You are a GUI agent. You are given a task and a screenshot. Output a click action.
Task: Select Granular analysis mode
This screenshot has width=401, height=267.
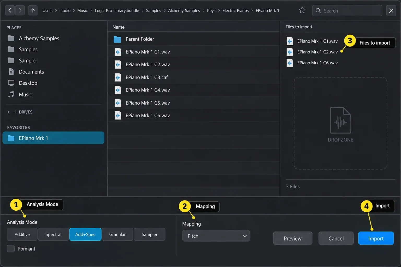[117, 234]
